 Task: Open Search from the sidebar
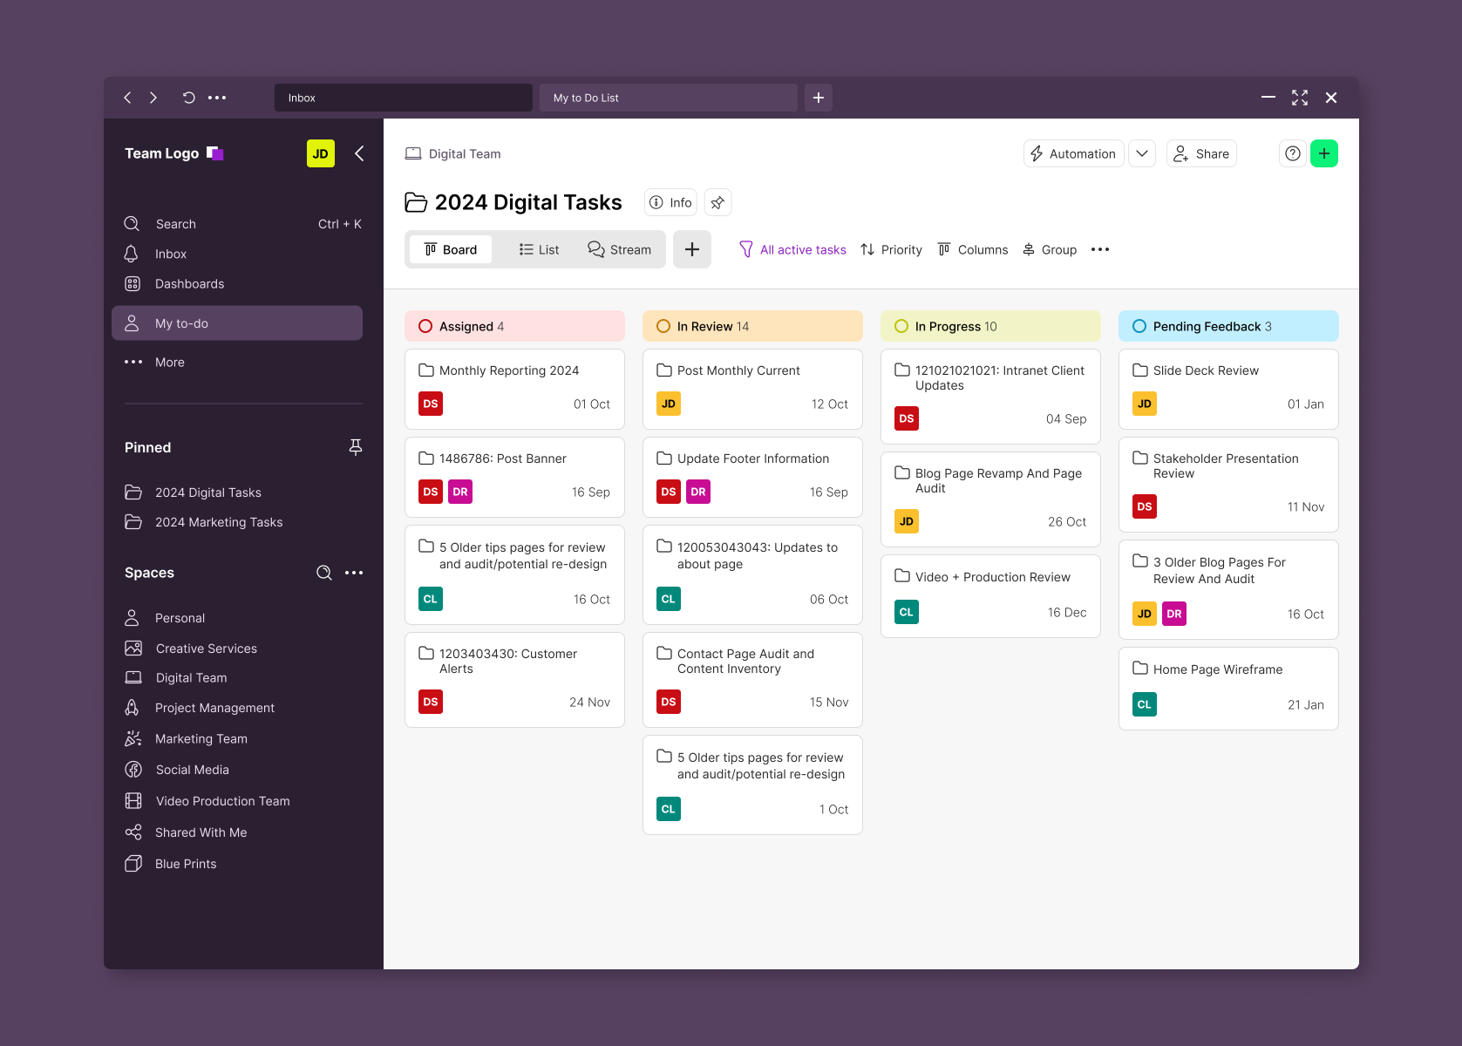click(175, 223)
